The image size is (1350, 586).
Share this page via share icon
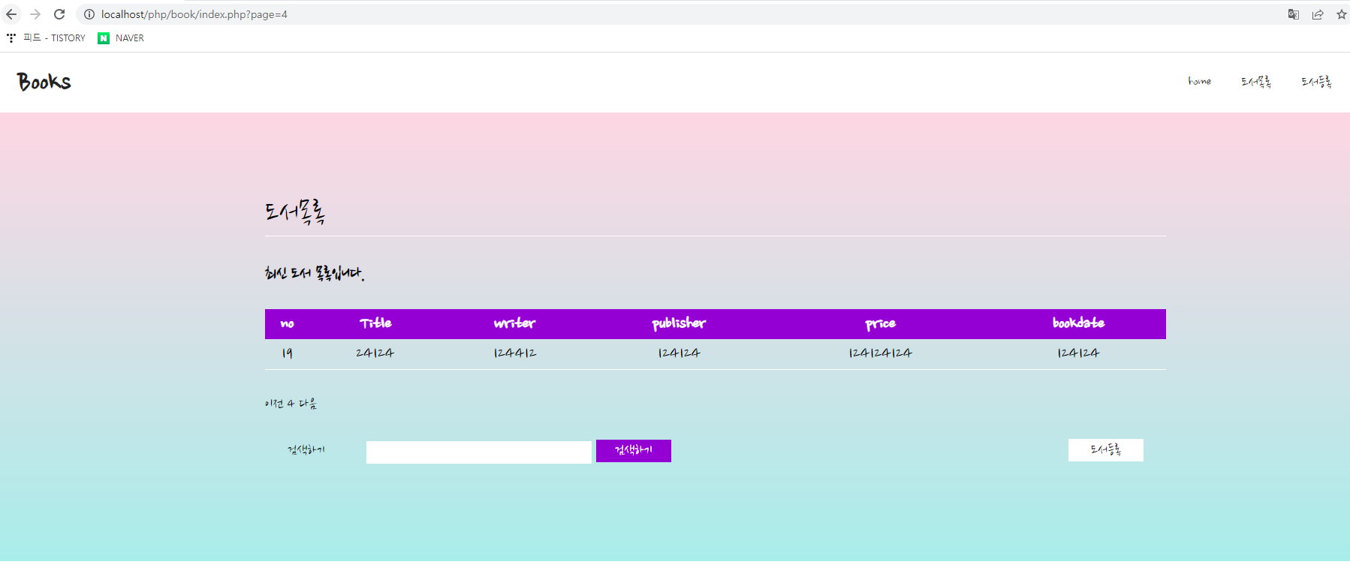point(1318,14)
